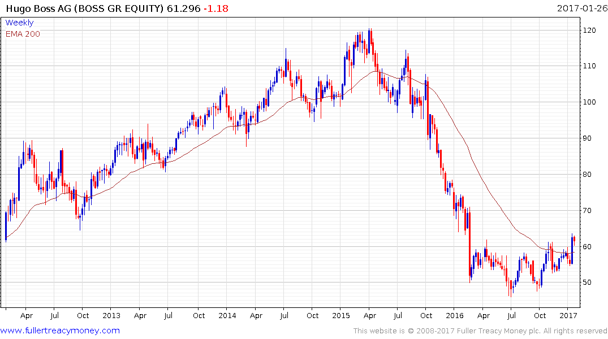Screen dimensions: 608x339
Task: Click the July 2016 low candle near 46
Action: (511, 289)
